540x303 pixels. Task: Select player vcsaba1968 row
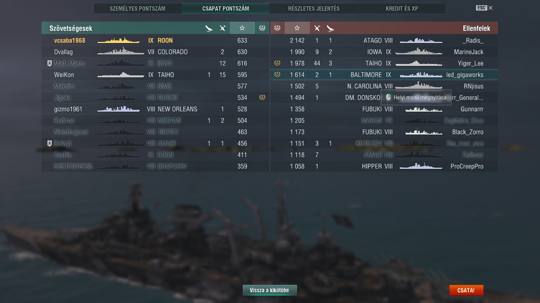click(155, 40)
